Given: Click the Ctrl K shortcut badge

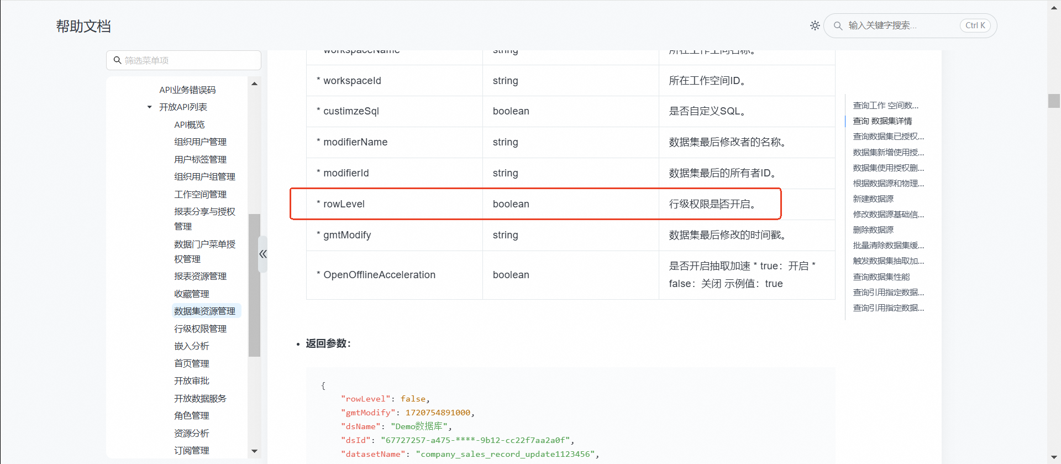Looking at the screenshot, I should 975,26.
